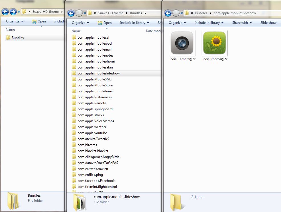Click folder icon of com.apple.mobilecal
The height and width of the screenshot is (212, 281).
point(74,37)
